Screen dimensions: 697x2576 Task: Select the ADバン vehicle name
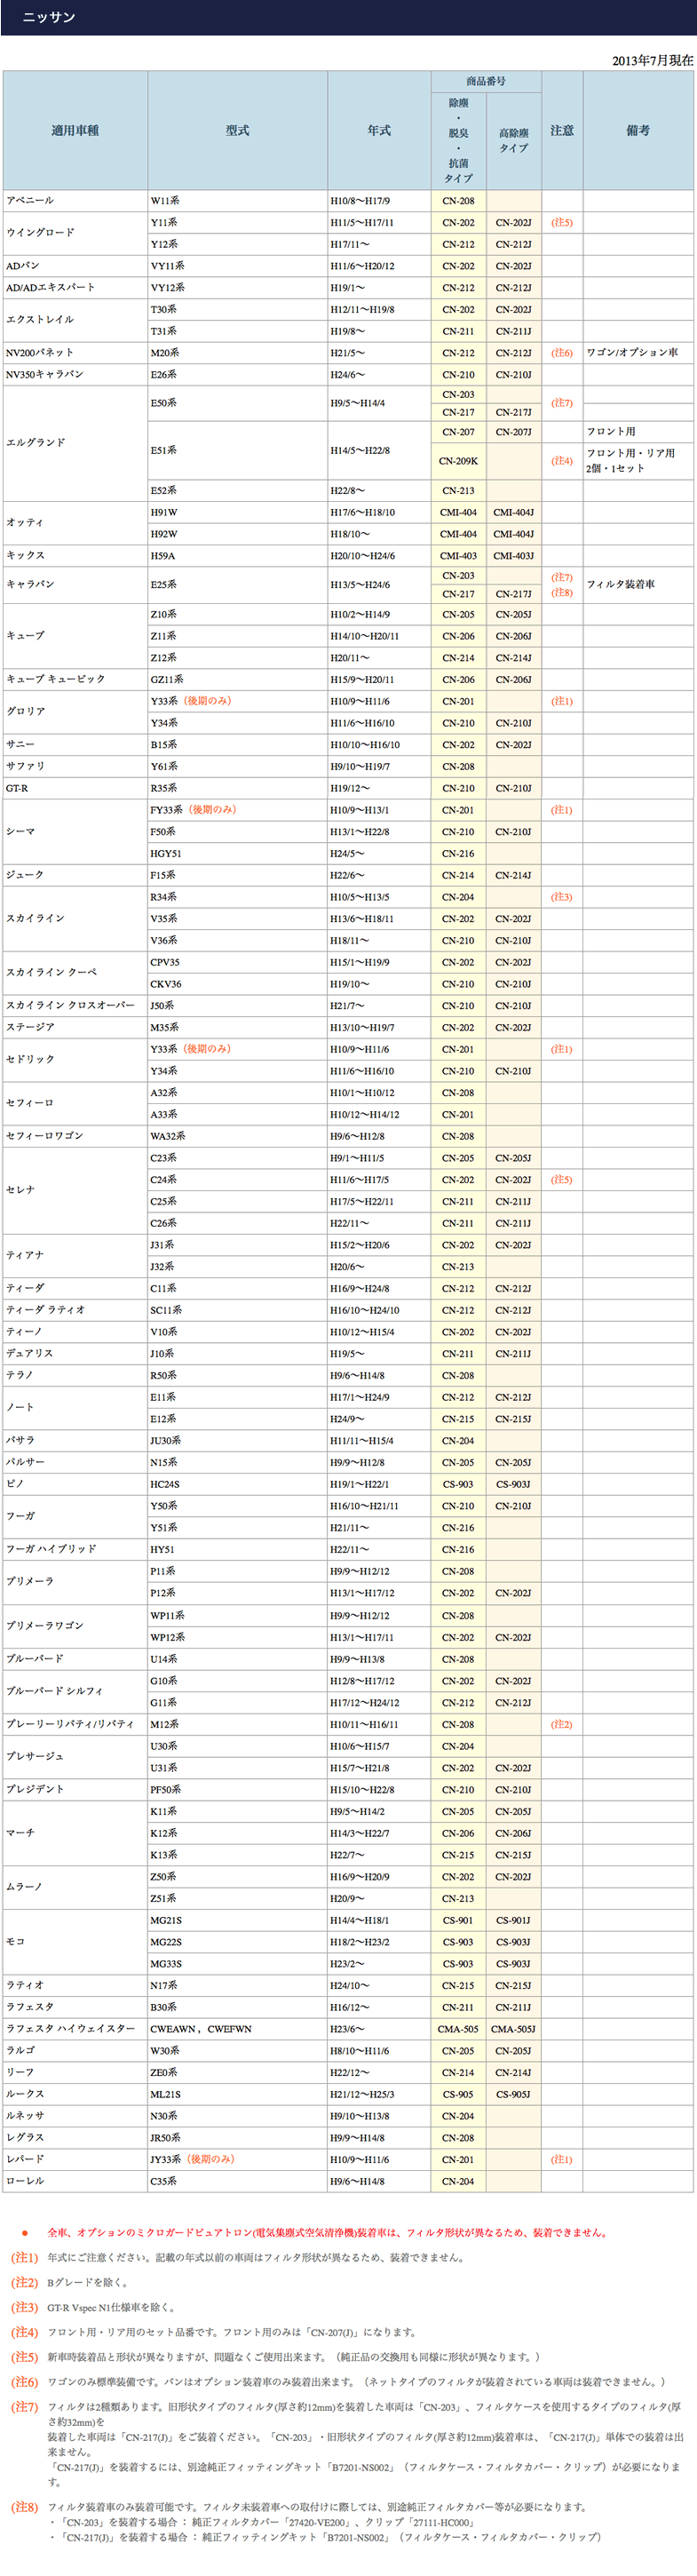tap(23, 266)
